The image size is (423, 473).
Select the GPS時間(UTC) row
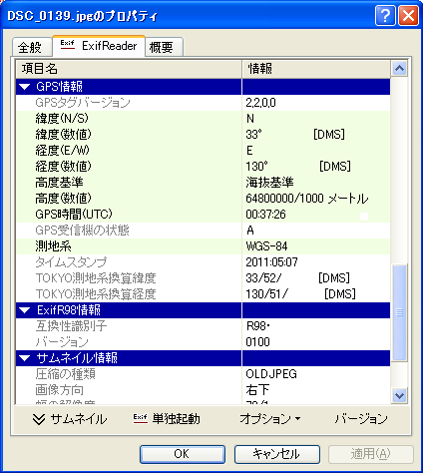pos(203,215)
